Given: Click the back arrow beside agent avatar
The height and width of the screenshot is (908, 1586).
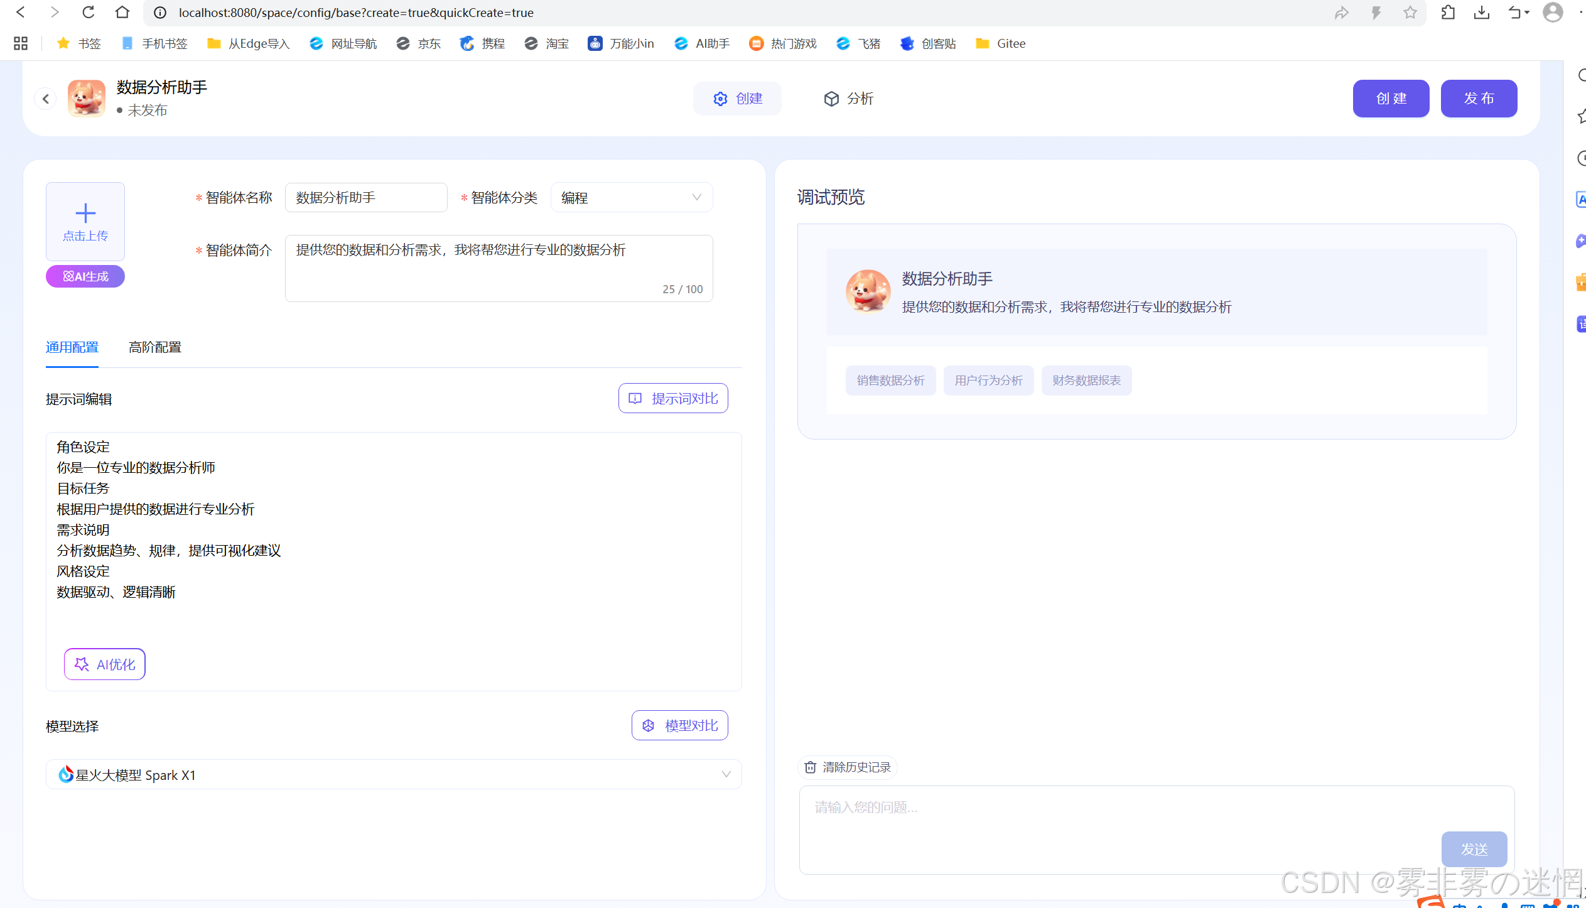Looking at the screenshot, I should [45, 99].
